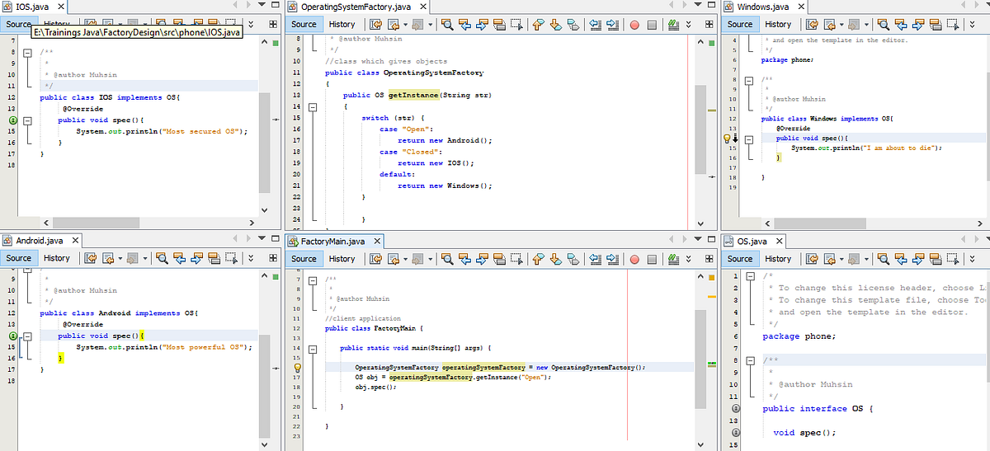Click Shift Line Right in OperatingSystemFactory.java toolbar
The image size is (990, 451).
pos(612,25)
